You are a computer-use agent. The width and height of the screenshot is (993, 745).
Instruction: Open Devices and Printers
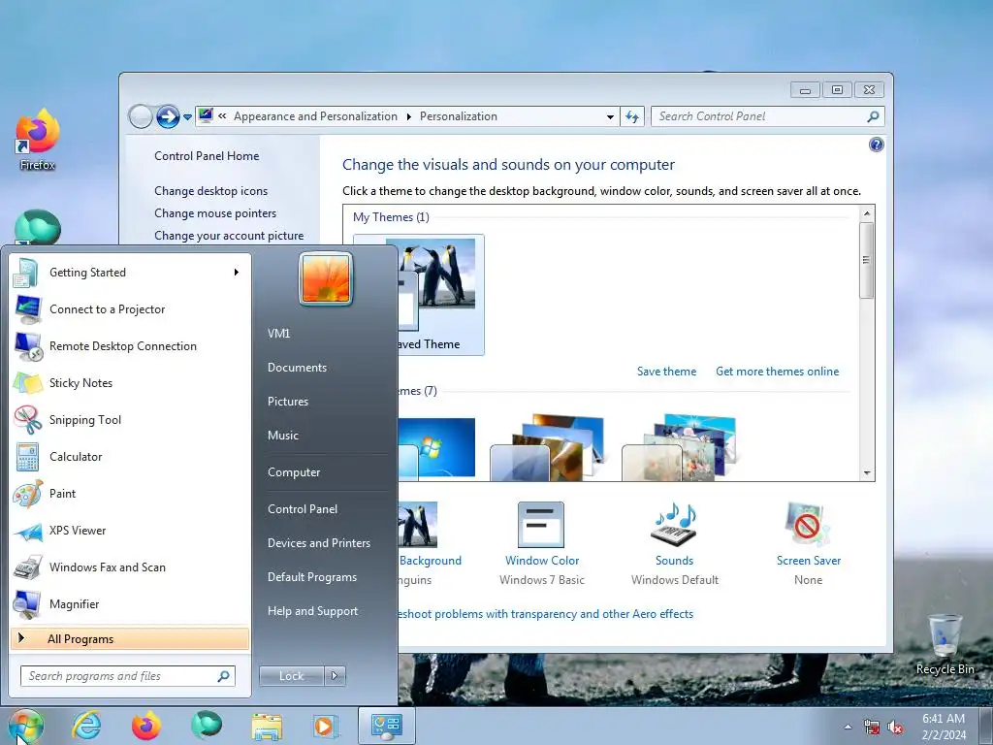click(319, 543)
